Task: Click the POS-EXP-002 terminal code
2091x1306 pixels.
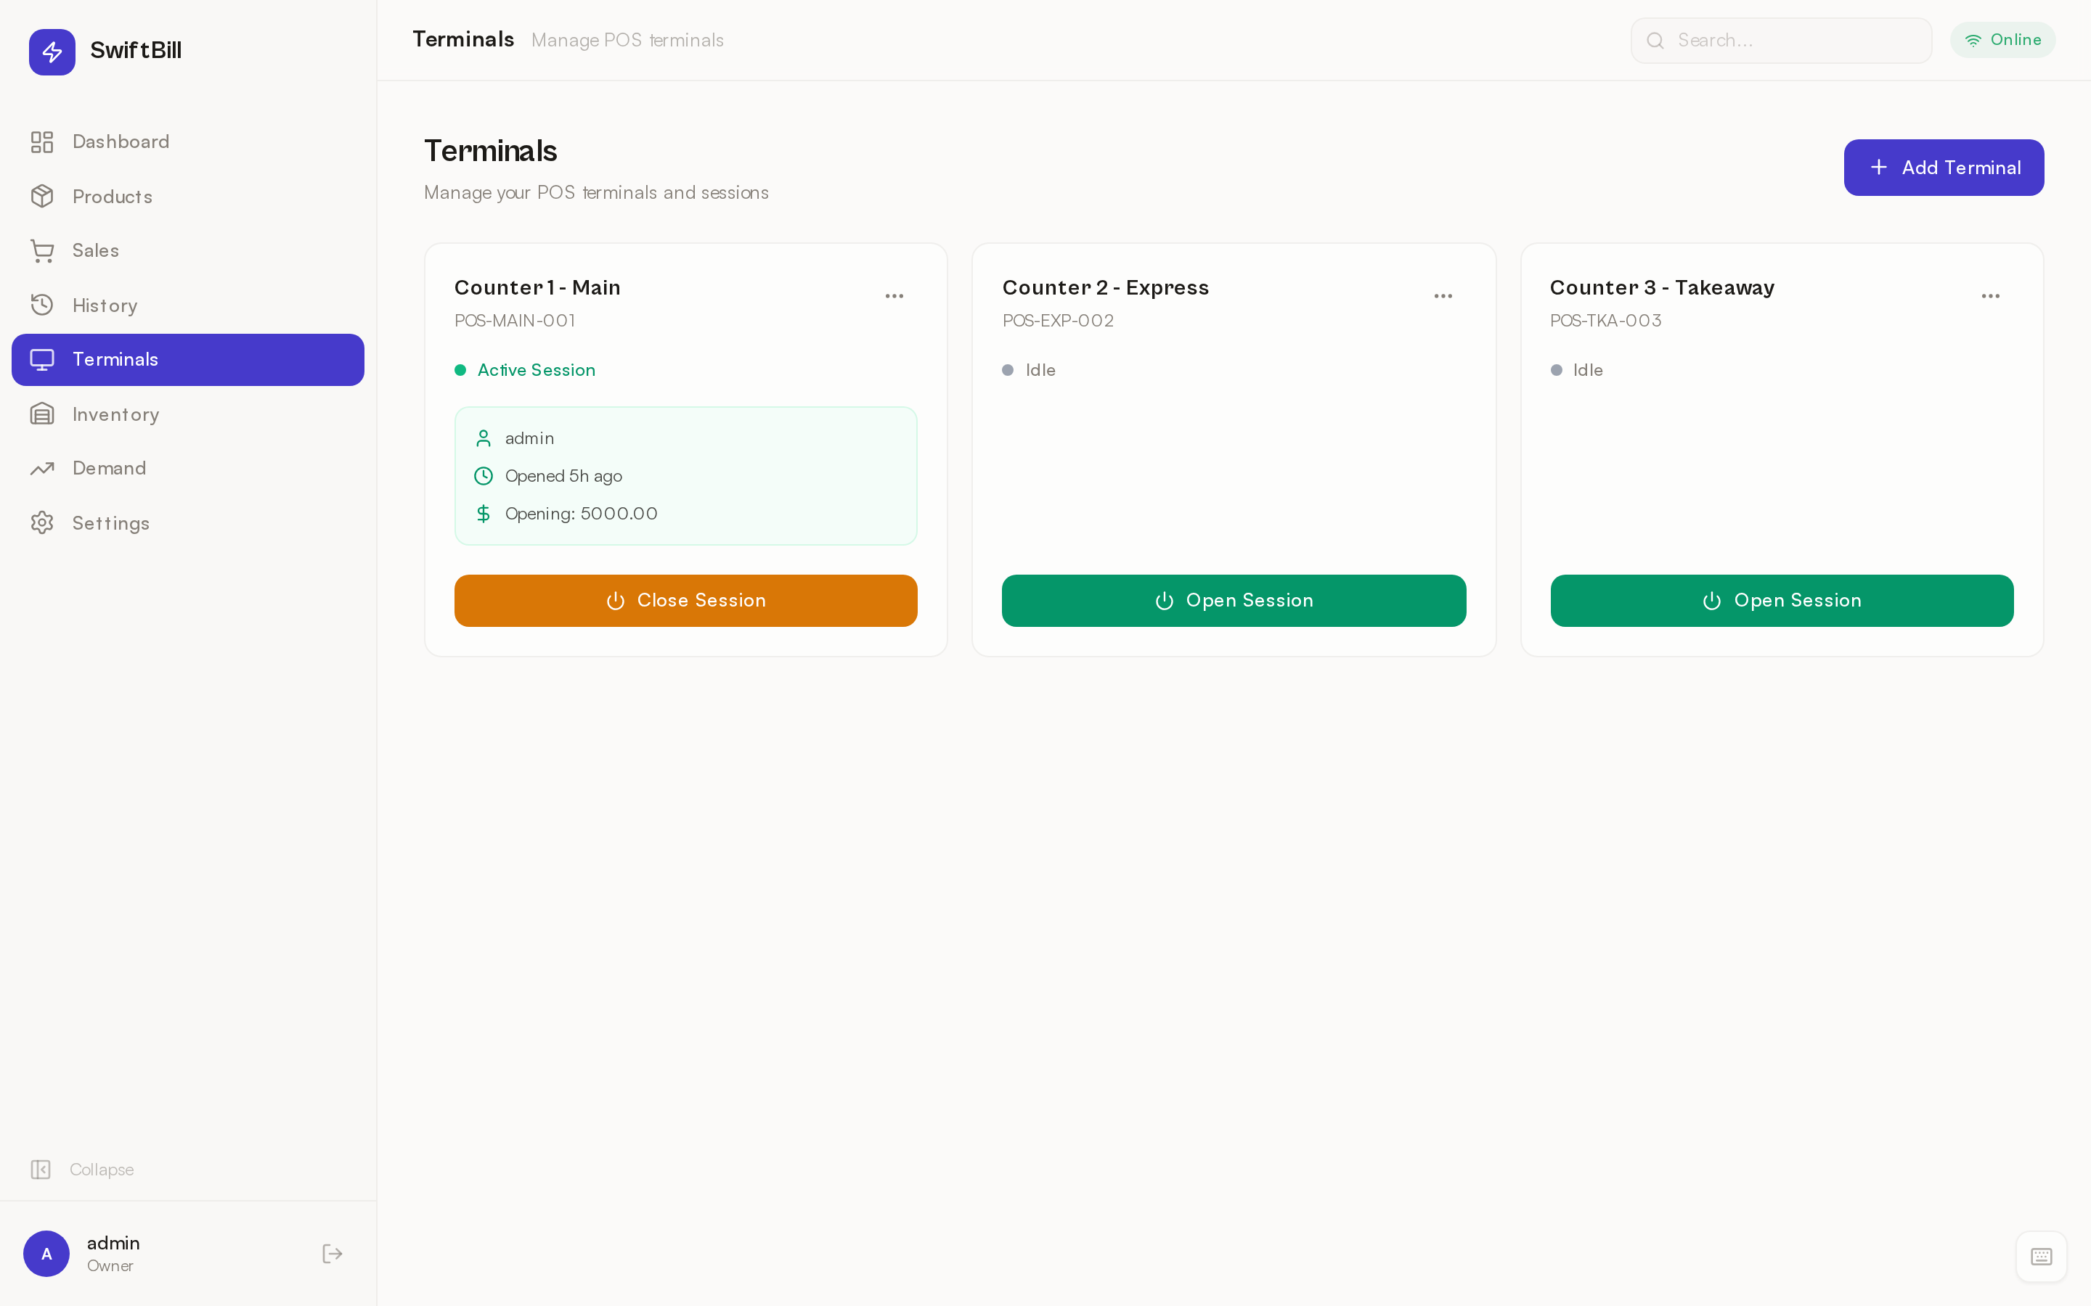Action: 1058,321
